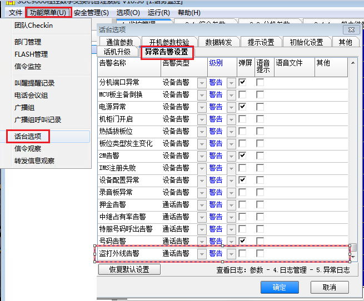Switch to the 通信参数 tab
The height and width of the screenshot is (301, 364).
point(119,42)
